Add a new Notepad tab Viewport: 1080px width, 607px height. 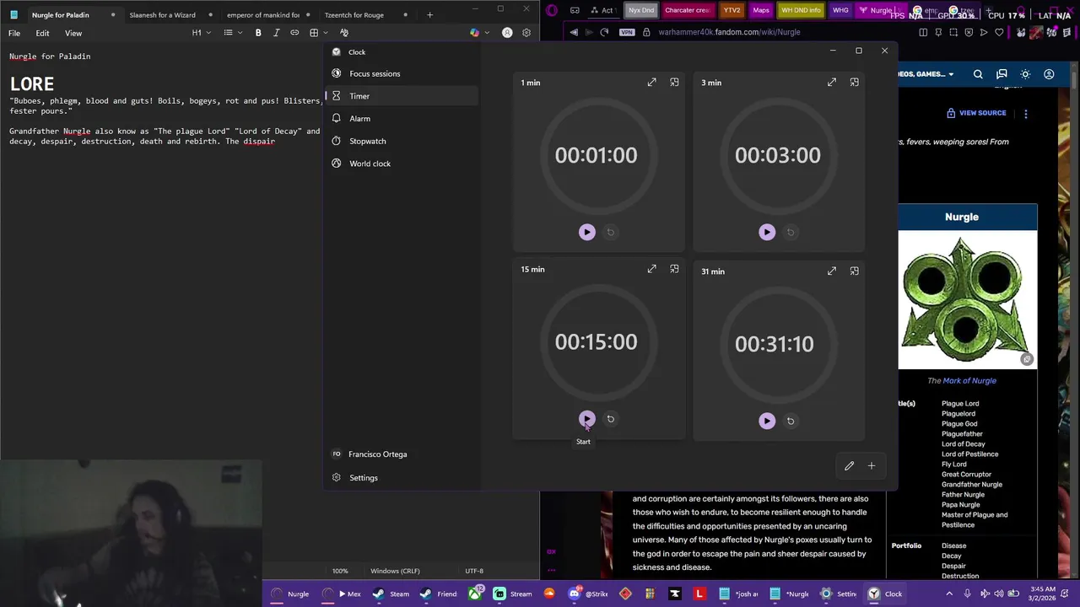(429, 15)
